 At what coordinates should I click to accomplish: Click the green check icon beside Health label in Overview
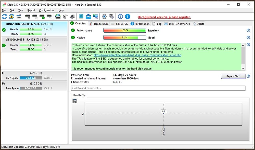pyautogui.click(x=73, y=37)
